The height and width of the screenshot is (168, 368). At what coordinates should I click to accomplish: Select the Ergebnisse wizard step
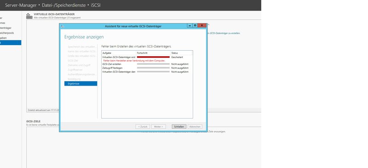point(81,84)
